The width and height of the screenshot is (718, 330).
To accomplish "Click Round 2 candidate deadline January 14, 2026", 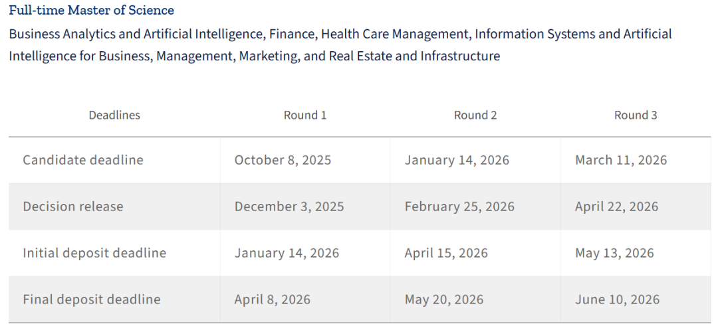I will tap(457, 160).
